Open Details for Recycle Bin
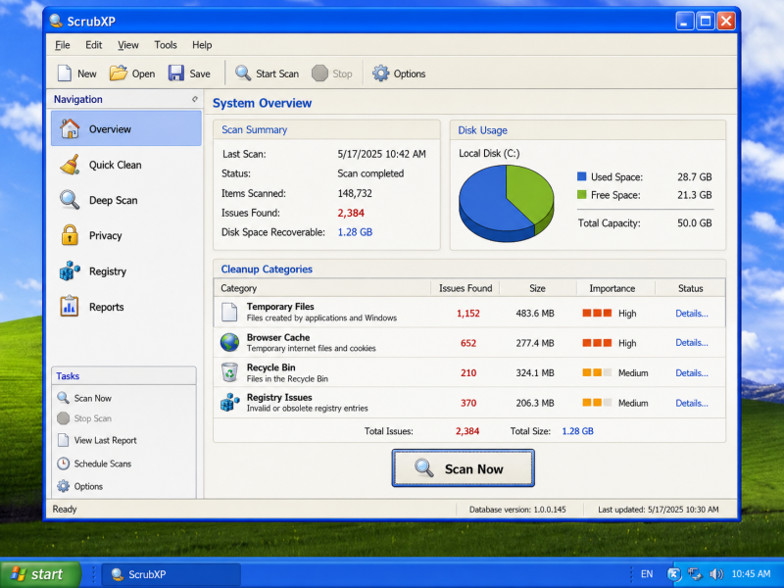The height and width of the screenshot is (588, 784). pos(692,373)
